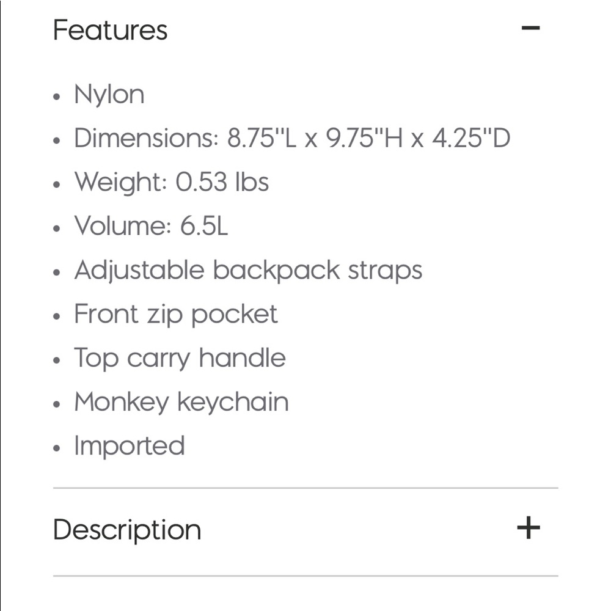Click the Imported list item

(130, 446)
